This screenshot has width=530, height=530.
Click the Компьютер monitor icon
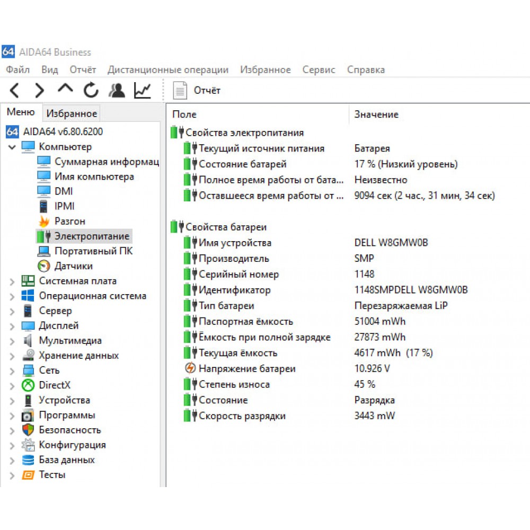[x=28, y=147]
